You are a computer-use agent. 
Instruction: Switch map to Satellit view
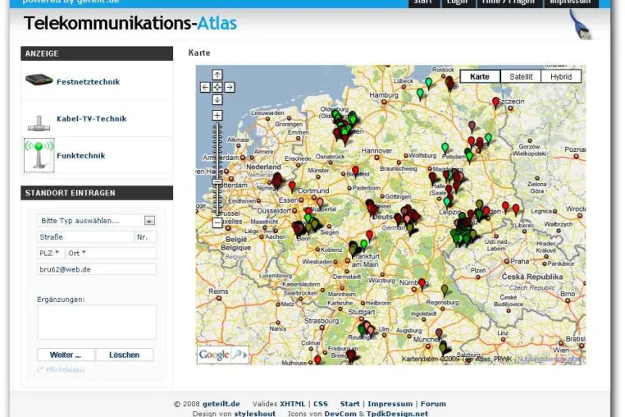coord(521,76)
